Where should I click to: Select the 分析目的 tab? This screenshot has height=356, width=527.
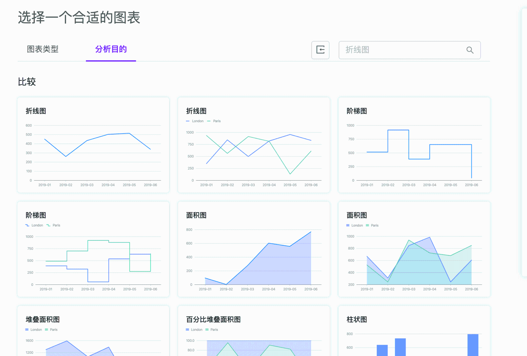click(x=111, y=49)
